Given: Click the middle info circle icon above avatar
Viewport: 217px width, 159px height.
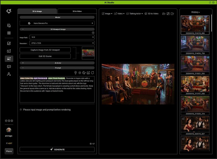Looking at the screenshot, I should pos(9,121).
